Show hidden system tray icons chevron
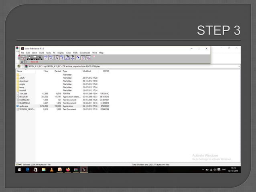This screenshot has width=256, height=192. tap(203, 170)
